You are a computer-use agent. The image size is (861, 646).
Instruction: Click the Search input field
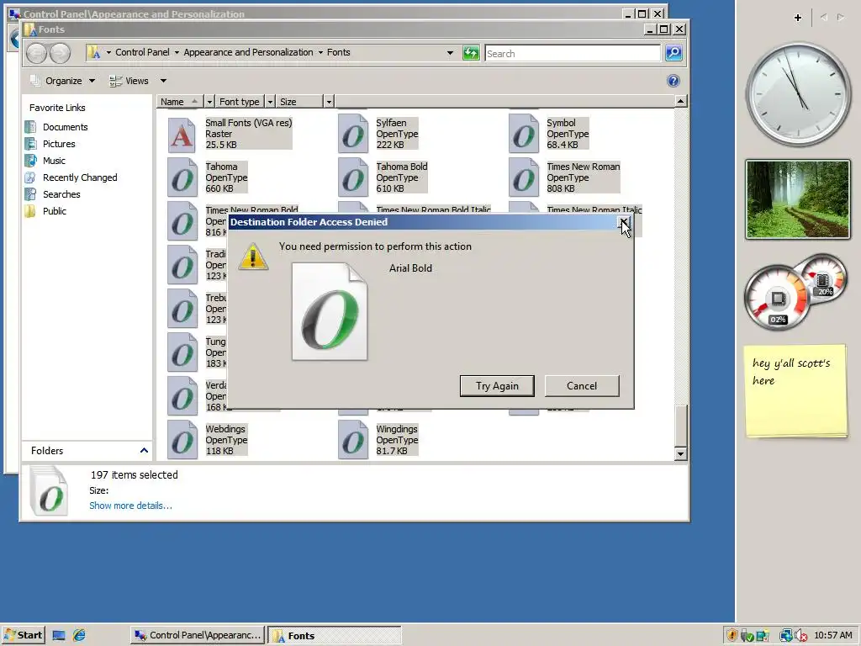pyautogui.click(x=572, y=53)
